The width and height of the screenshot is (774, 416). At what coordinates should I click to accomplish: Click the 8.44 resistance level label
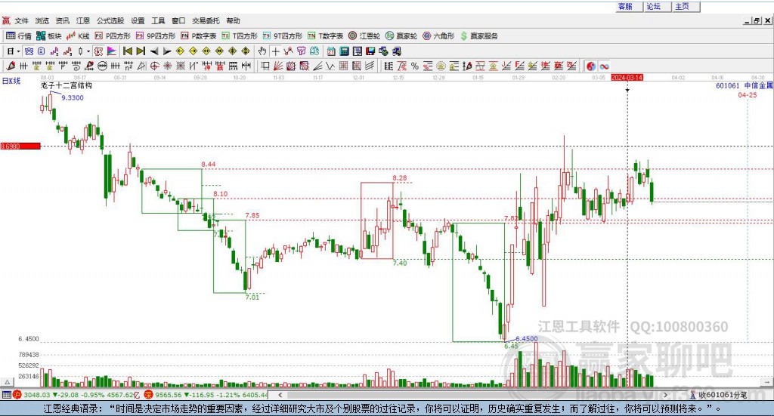pos(209,164)
